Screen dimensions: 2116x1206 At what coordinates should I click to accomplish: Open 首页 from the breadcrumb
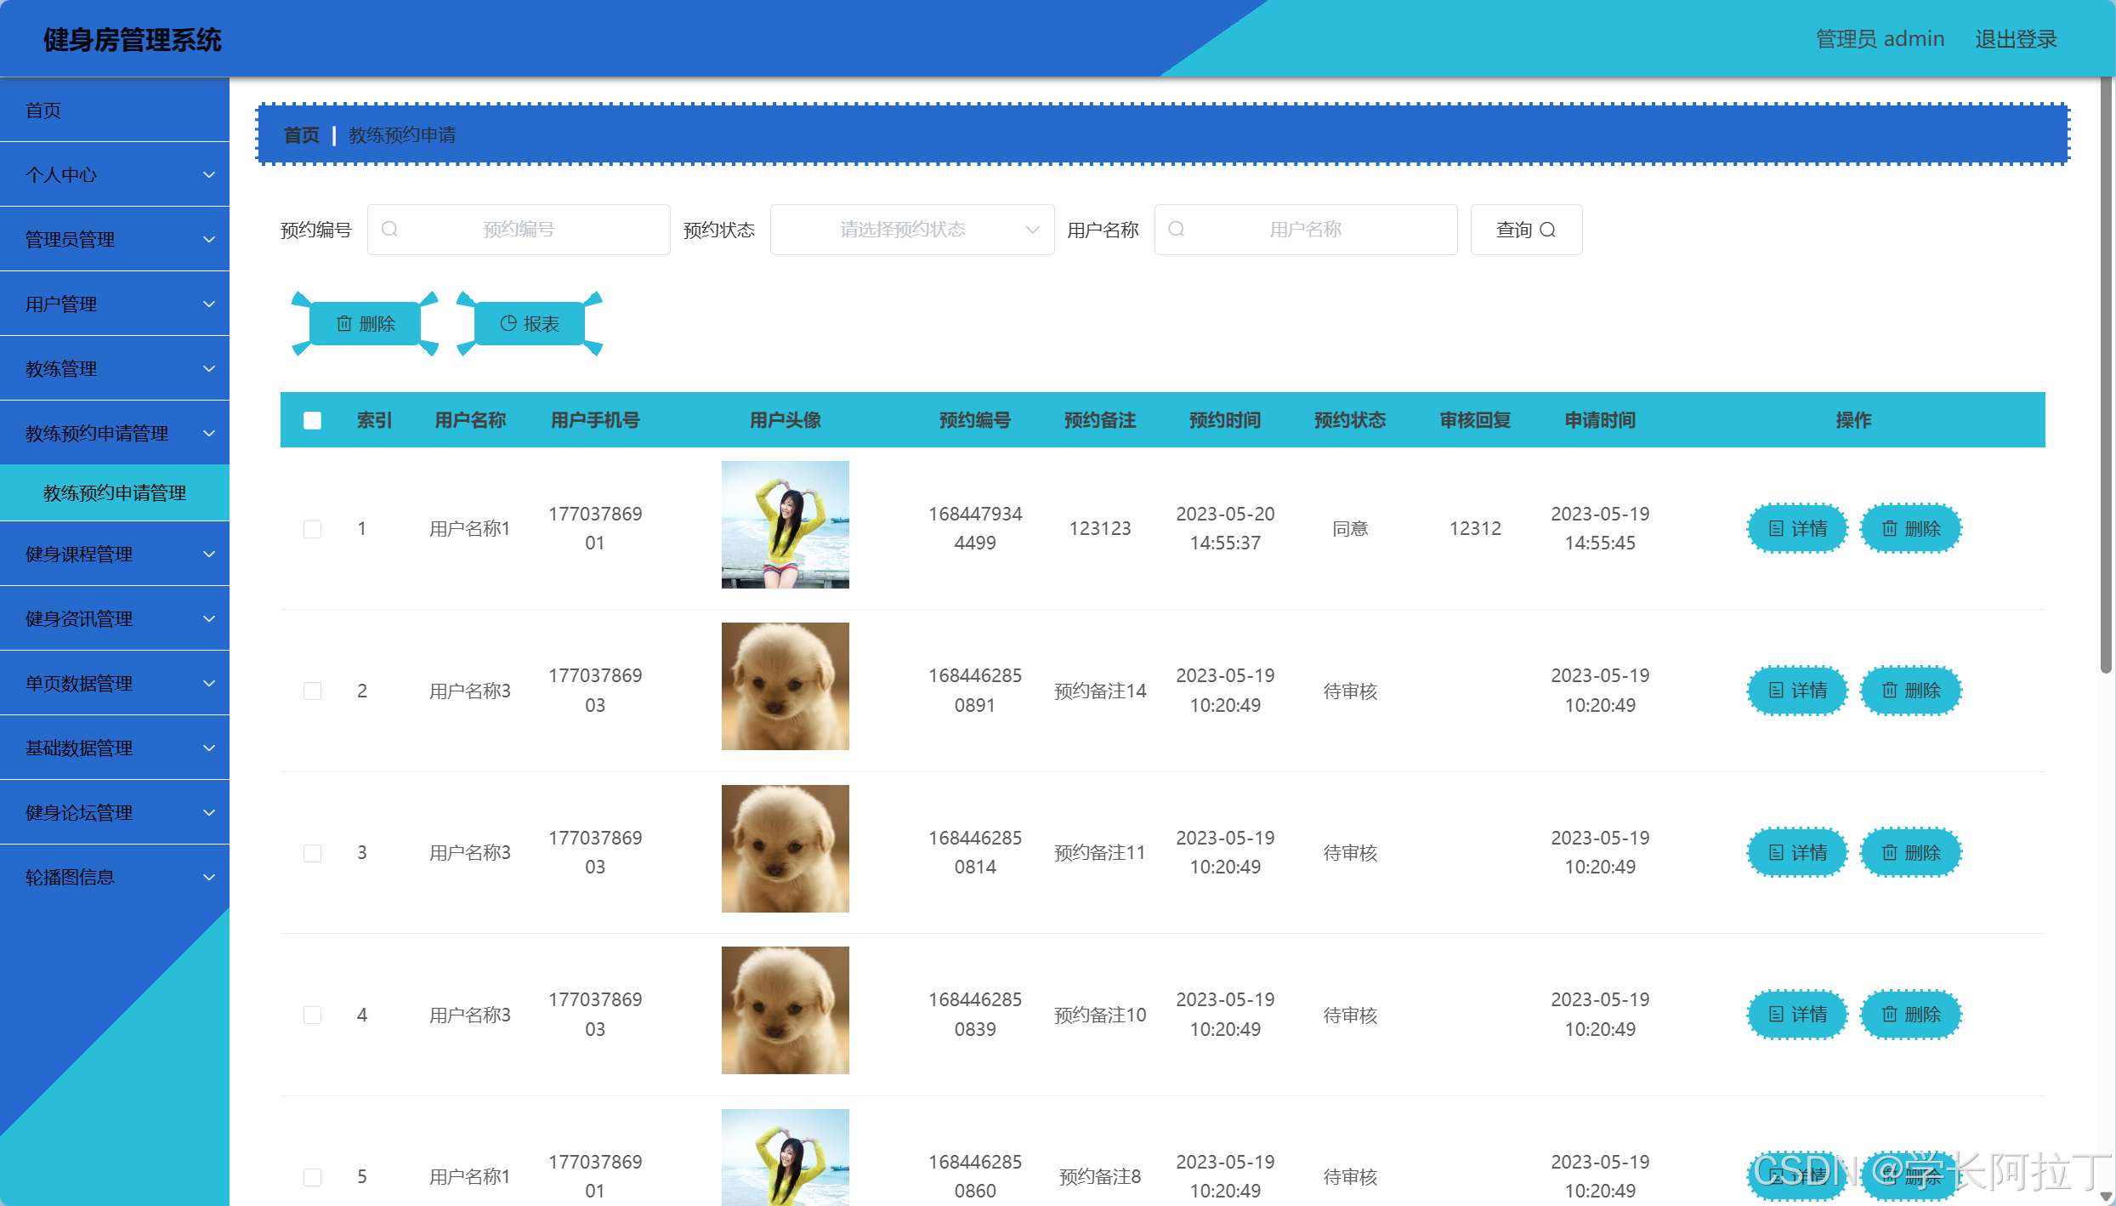point(301,134)
